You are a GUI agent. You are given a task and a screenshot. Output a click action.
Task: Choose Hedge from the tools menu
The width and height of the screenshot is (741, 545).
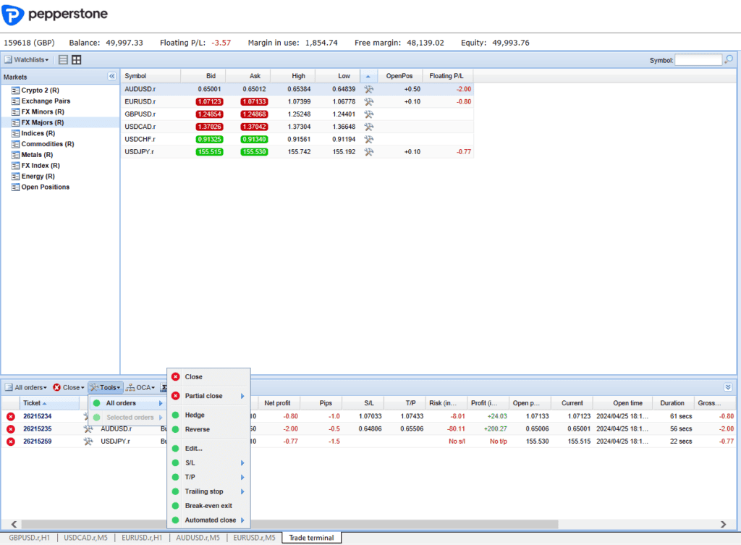195,415
